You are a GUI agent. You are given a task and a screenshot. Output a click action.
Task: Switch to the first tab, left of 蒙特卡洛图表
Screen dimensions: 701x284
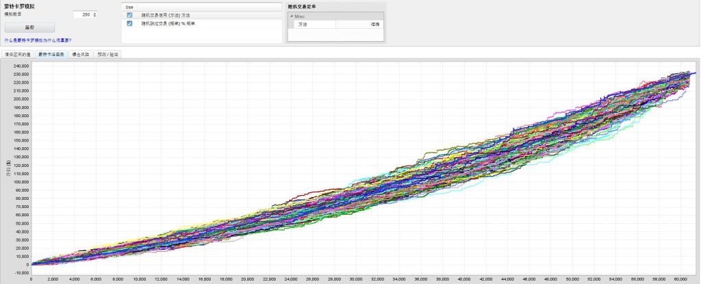[x=18, y=53]
